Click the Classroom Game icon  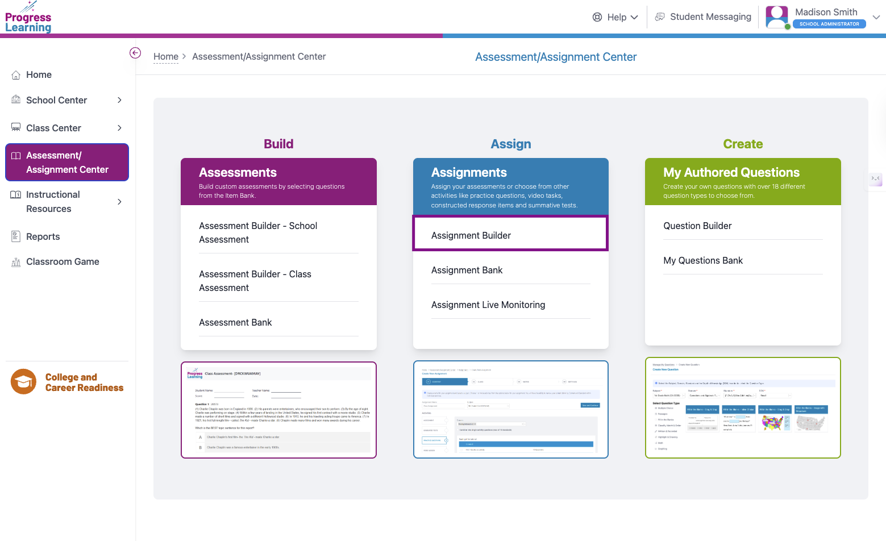16,262
